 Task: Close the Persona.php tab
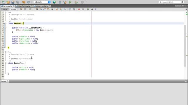[x=14, y=6]
